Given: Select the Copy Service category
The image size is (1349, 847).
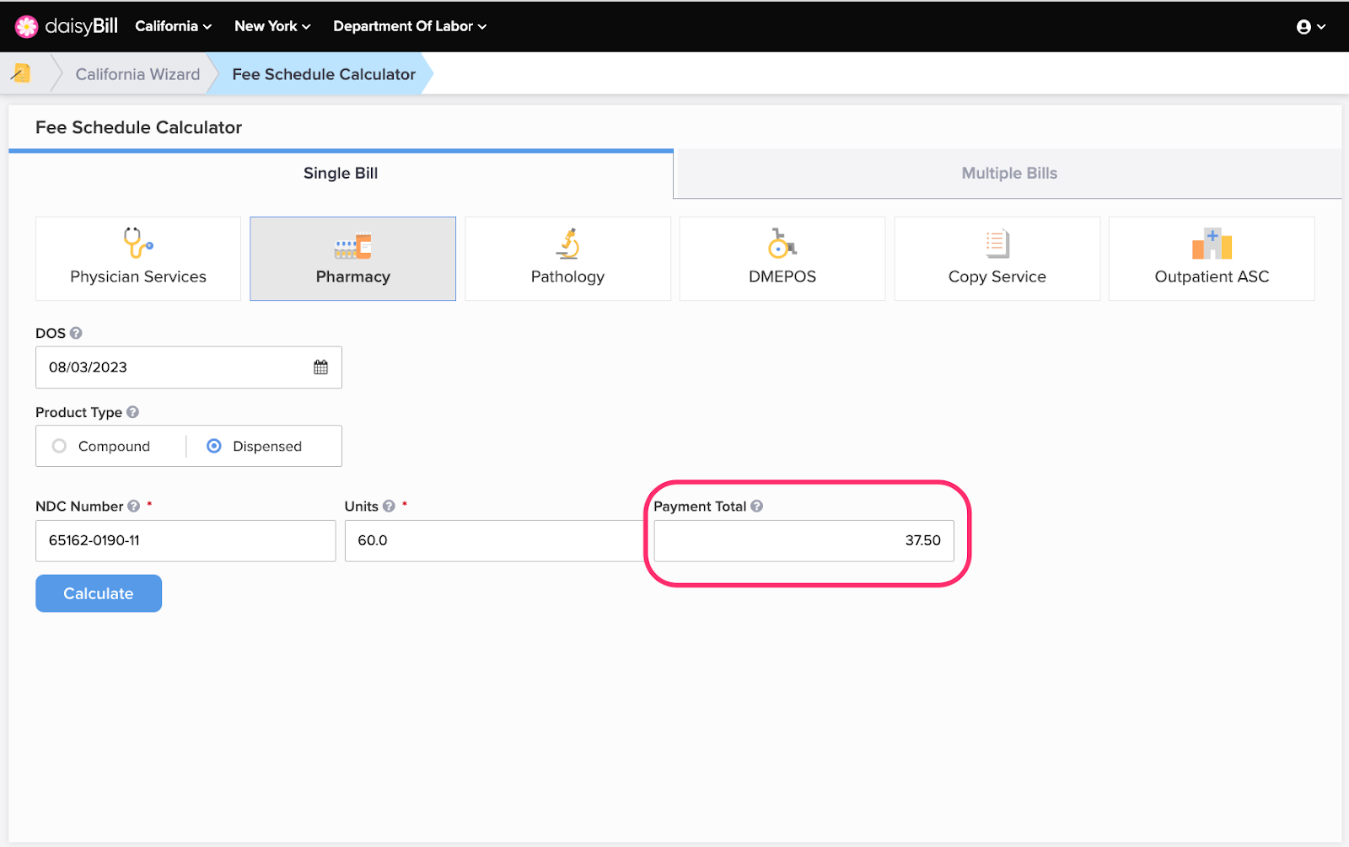Looking at the screenshot, I should pyautogui.click(x=997, y=259).
